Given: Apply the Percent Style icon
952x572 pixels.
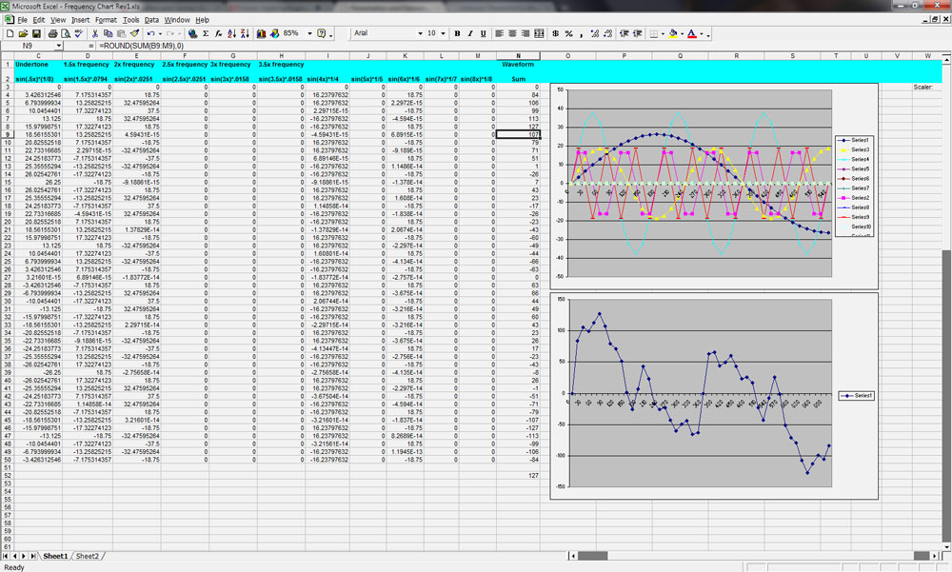Looking at the screenshot, I should [x=569, y=33].
